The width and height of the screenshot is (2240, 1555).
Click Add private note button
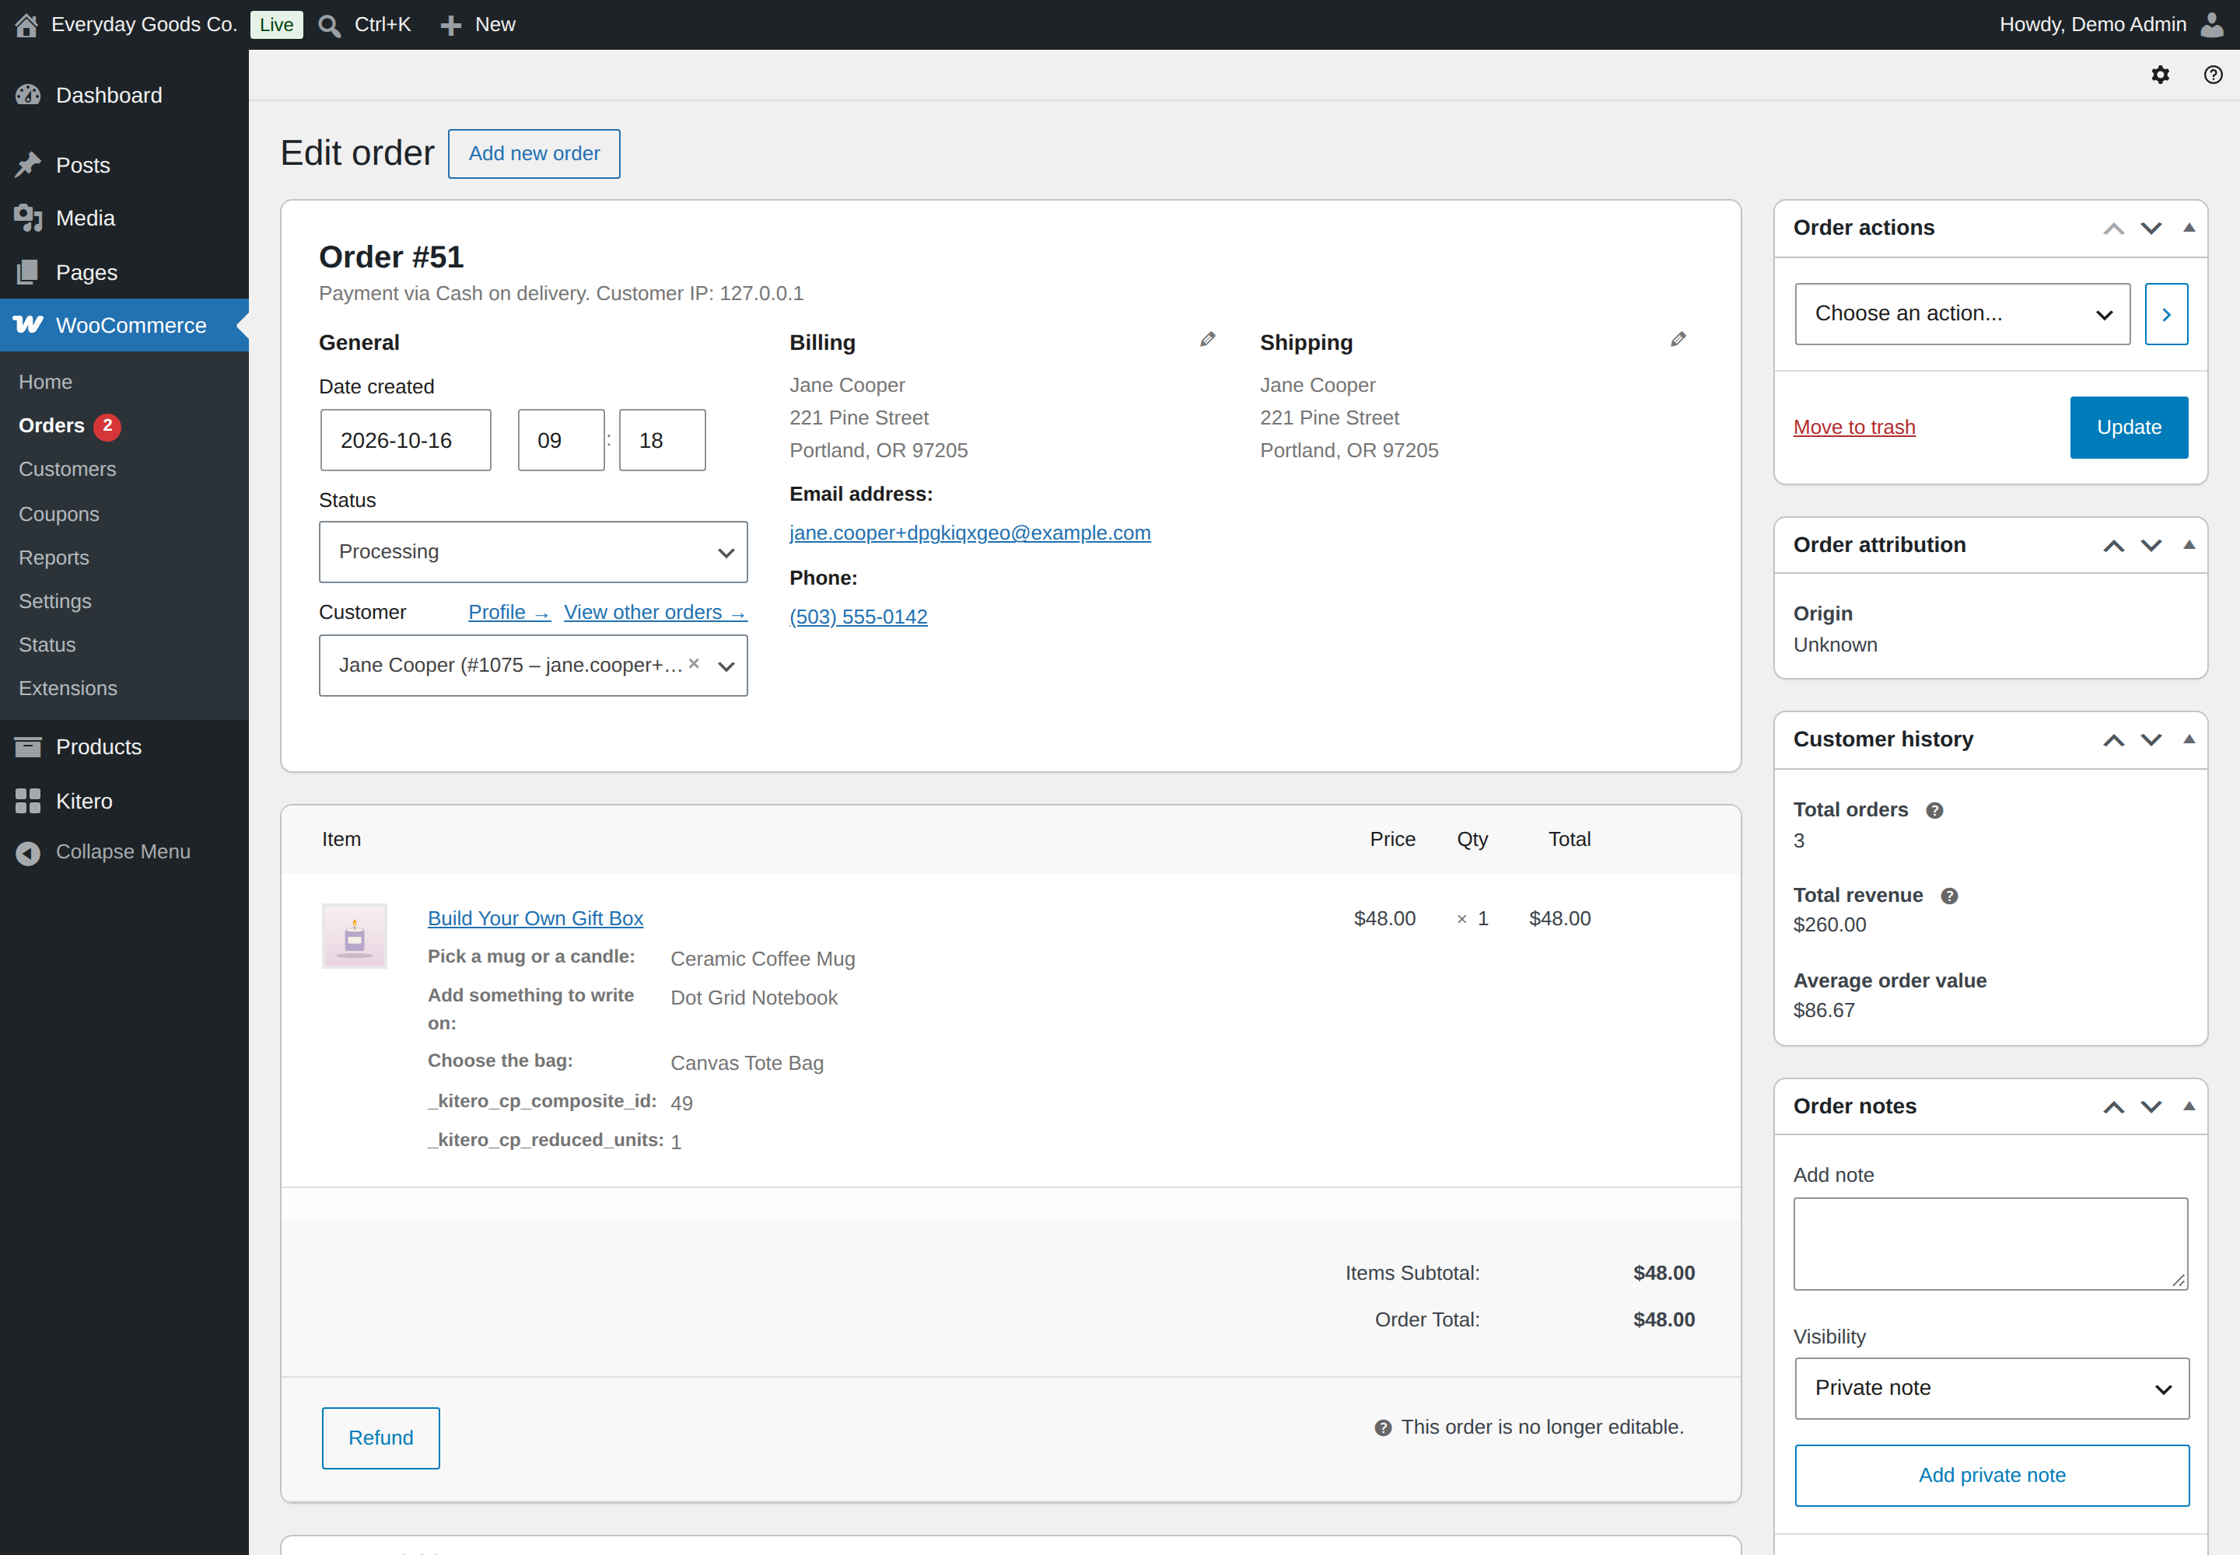point(1991,1476)
